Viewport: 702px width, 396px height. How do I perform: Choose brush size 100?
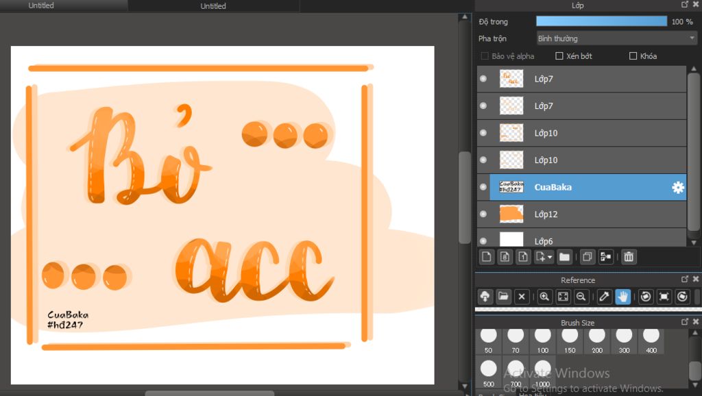tap(543, 341)
